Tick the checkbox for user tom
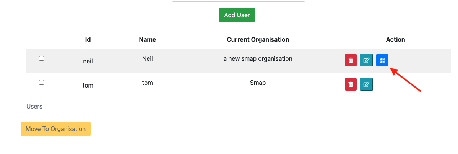This screenshot has width=458, height=154. coord(42,82)
